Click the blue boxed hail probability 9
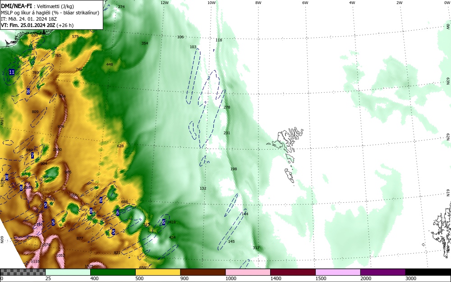 click(46, 205)
